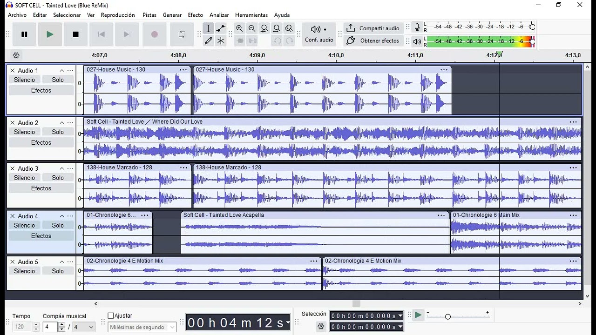Screen dimensions: 596x335
Task: Open Audio 5 track options menu
Action: tap(70, 262)
